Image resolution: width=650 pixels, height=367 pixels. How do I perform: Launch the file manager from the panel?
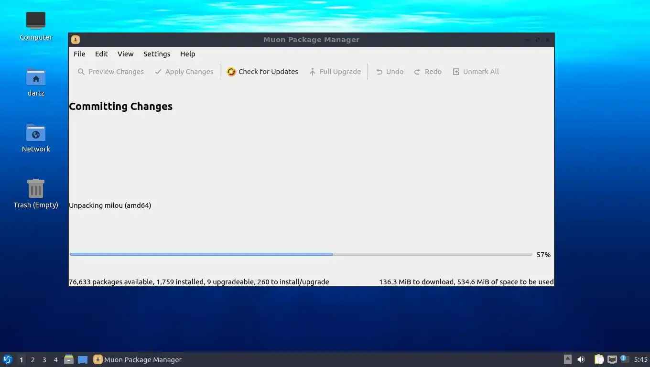pyautogui.click(x=69, y=359)
